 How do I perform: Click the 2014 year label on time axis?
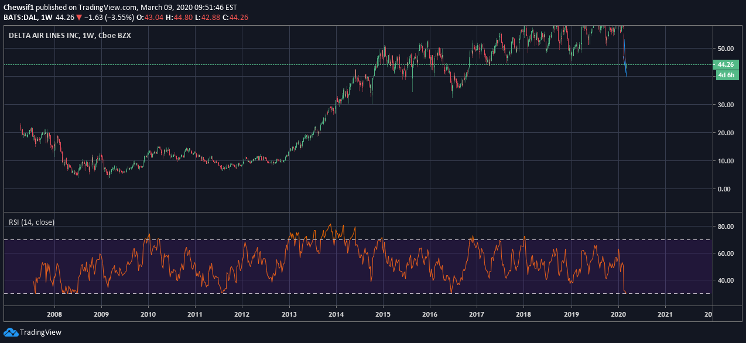coord(336,314)
